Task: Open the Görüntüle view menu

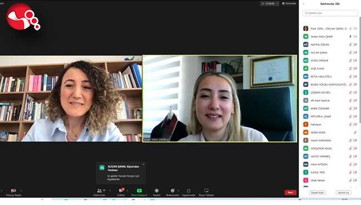Action: pyautogui.click(x=289, y=3)
